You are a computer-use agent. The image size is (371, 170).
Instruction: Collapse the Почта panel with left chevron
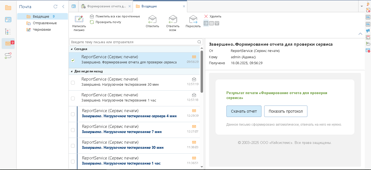63,7
